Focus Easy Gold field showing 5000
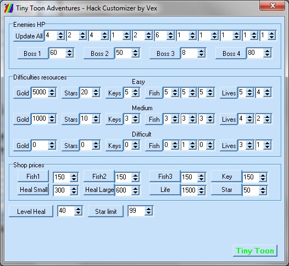 [40, 92]
